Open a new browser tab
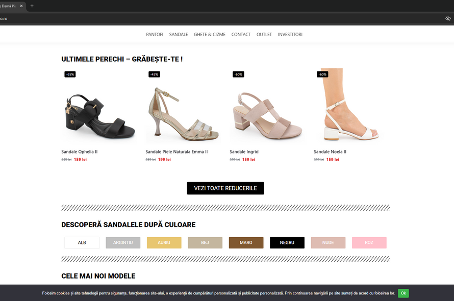This screenshot has width=454, height=301. point(32,6)
